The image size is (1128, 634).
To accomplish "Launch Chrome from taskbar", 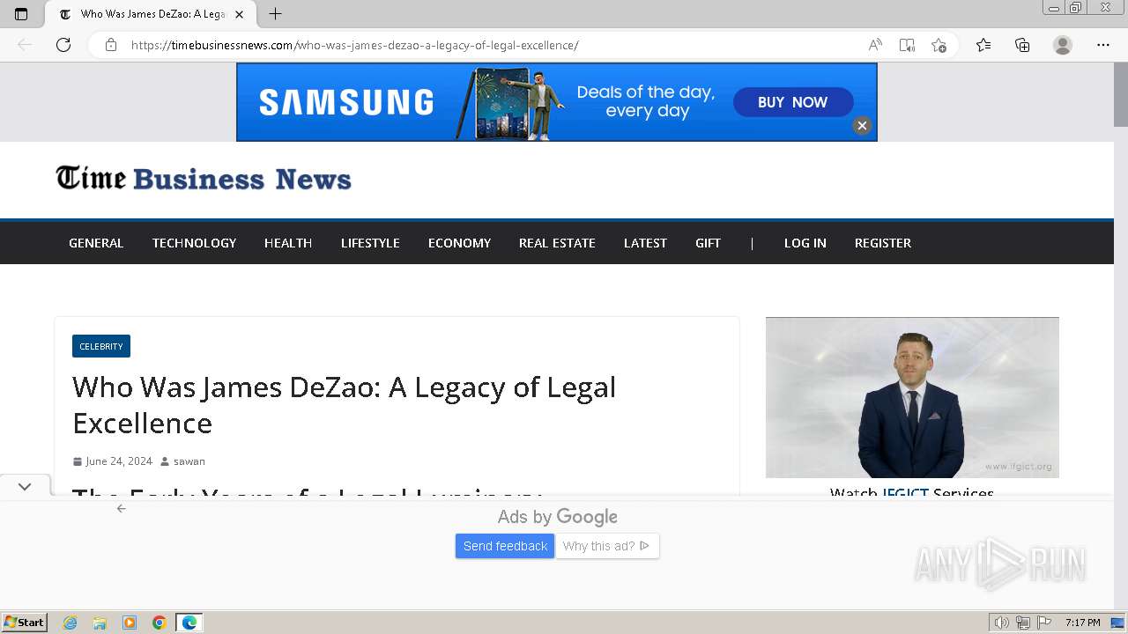I will [159, 623].
